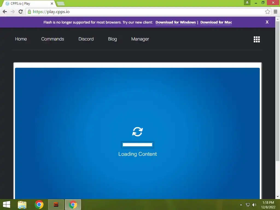Click the address bar URL field
The height and width of the screenshot is (210, 280).
[148, 11]
